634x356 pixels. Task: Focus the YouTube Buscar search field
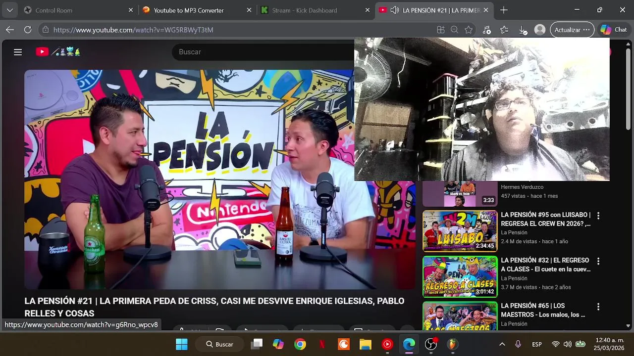(263, 52)
